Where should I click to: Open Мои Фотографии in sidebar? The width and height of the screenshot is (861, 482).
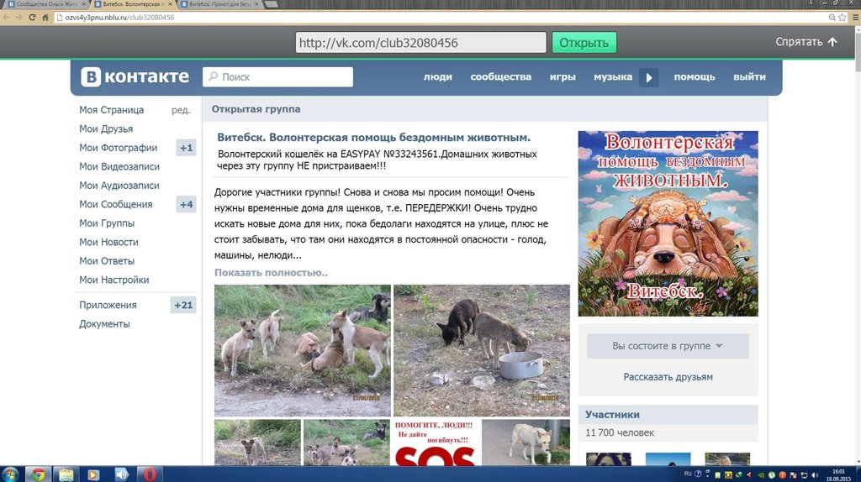click(118, 148)
